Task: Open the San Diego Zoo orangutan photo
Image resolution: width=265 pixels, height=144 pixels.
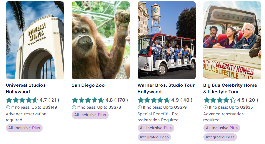Action: [101, 40]
